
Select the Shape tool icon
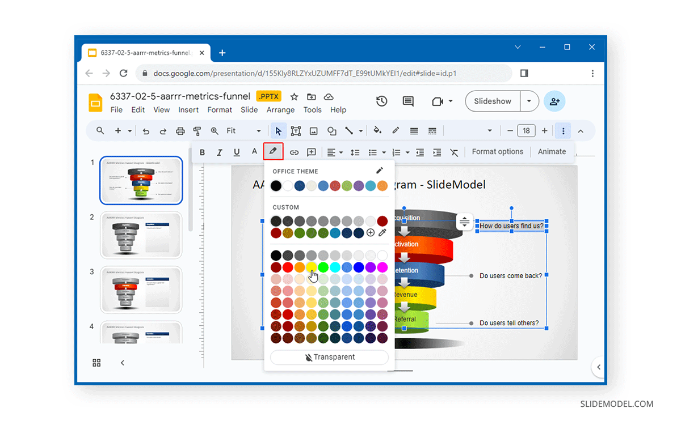pos(331,130)
